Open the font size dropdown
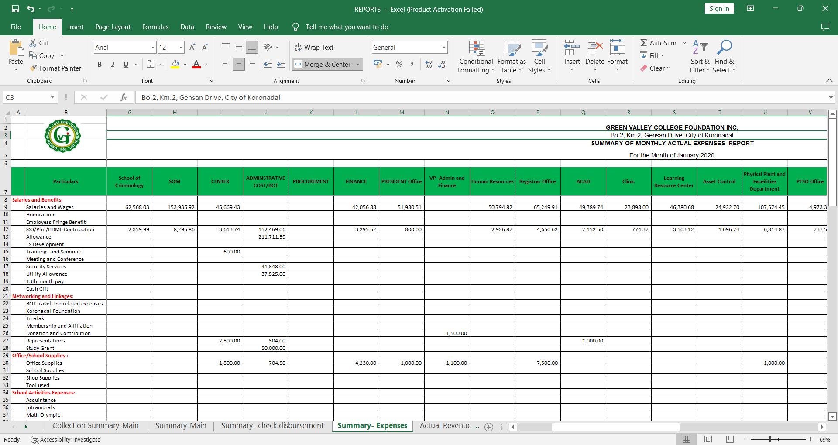The width and height of the screenshot is (838, 445). tap(181, 47)
